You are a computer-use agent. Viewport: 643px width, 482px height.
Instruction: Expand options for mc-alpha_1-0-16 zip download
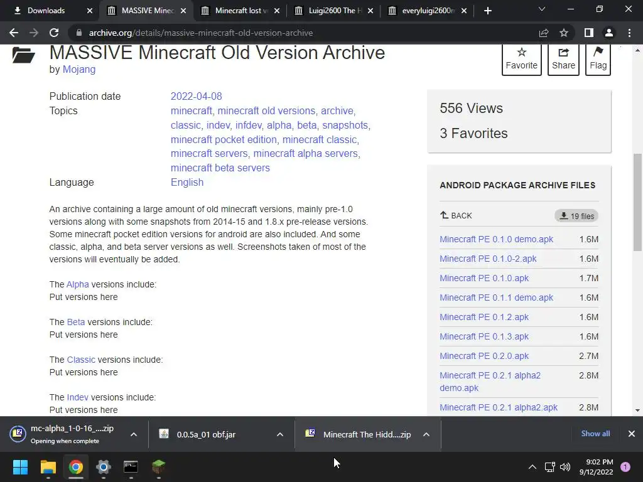pos(134,434)
